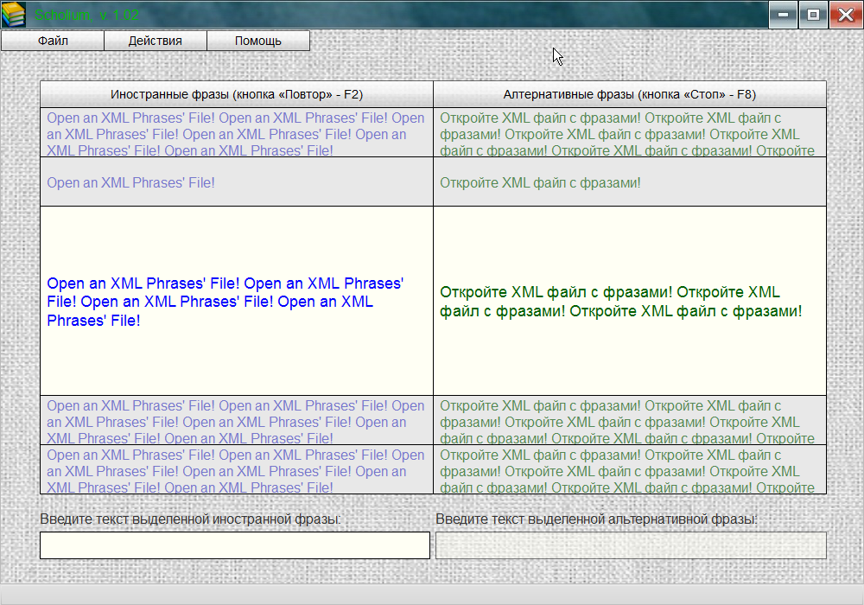This screenshot has width=864, height=605.
Task: Click the Иностранные фразы column header
Action: [237, 94]
